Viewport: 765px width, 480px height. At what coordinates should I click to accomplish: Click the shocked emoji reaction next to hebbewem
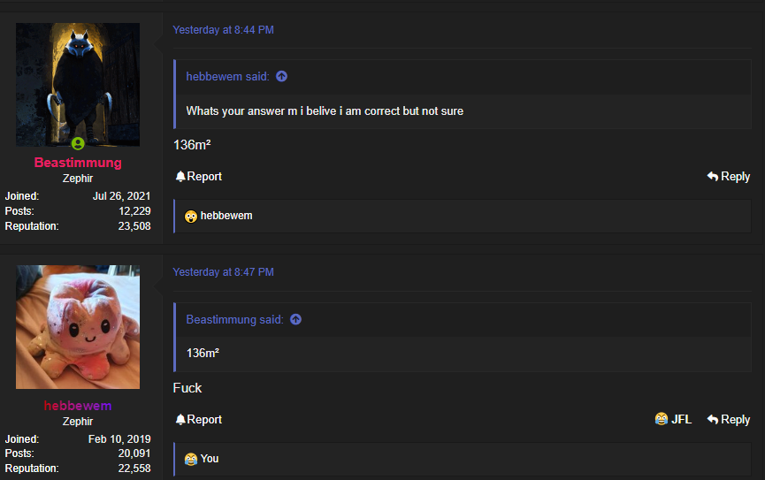coord(191,216)
